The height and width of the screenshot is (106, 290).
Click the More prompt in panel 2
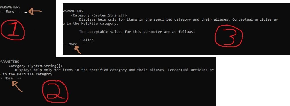10,78
